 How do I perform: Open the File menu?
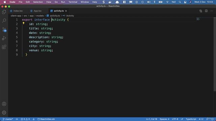[x=21, y=2]
